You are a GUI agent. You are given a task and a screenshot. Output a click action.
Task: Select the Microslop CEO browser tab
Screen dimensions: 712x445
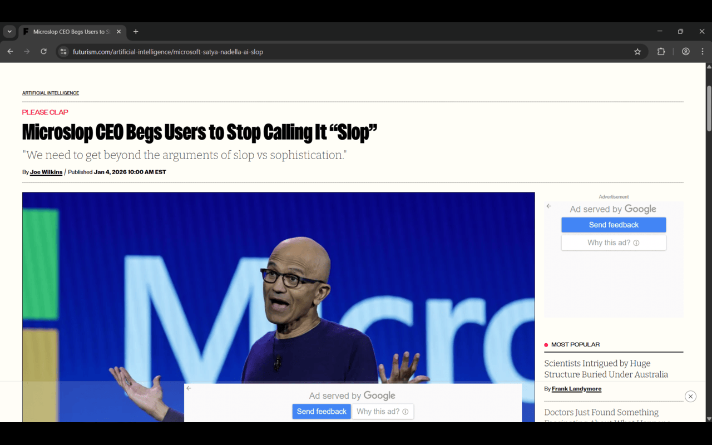(x=72, y=32)
